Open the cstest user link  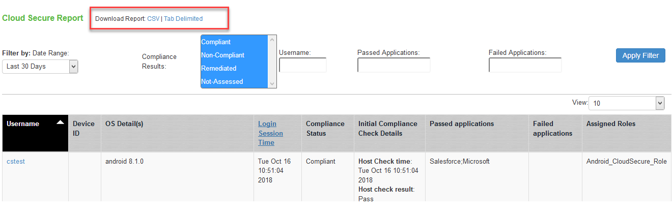(16, 162)
